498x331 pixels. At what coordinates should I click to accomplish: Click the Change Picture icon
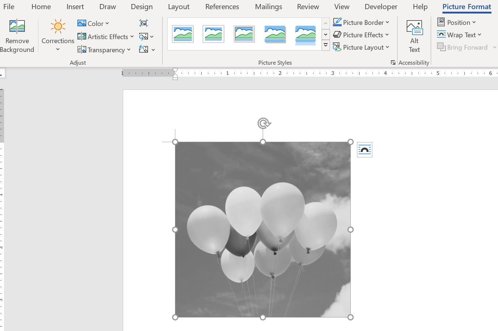click(x=146, y=37)
